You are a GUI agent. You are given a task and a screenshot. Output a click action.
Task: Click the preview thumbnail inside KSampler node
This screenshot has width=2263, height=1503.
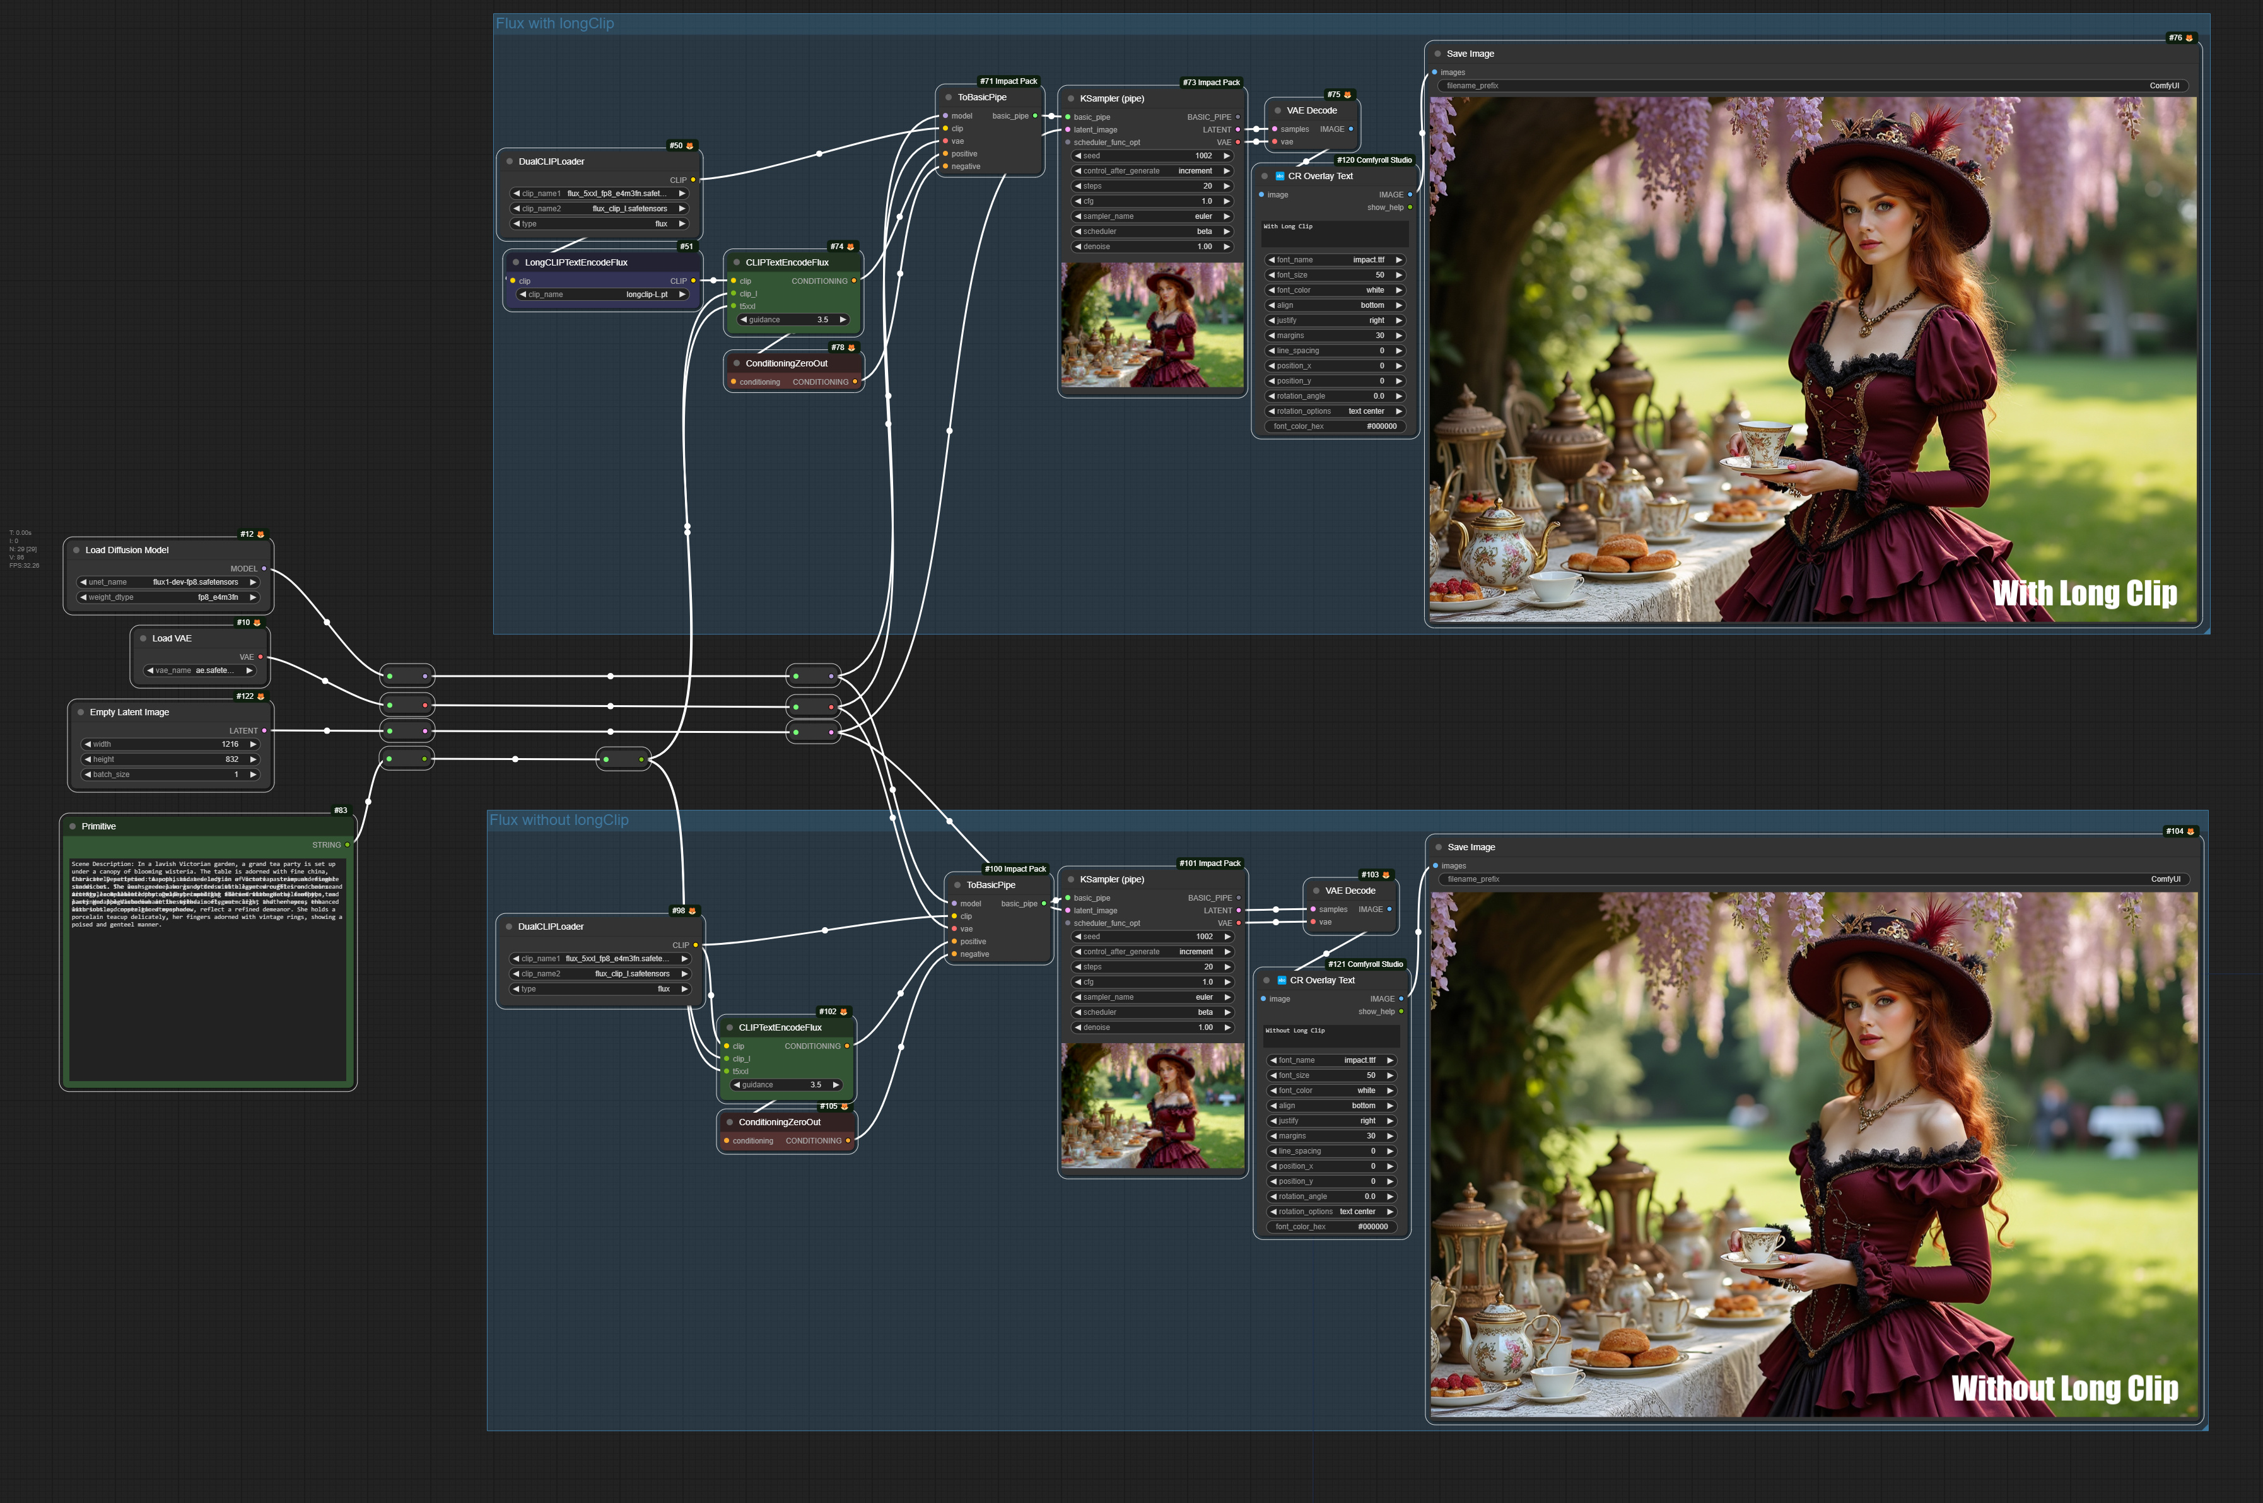click(x=1150, y=326)
